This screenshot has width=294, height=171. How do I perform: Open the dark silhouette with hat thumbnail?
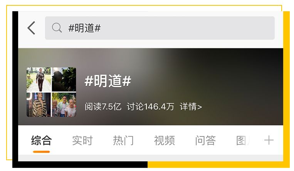(x=64, y=79)
